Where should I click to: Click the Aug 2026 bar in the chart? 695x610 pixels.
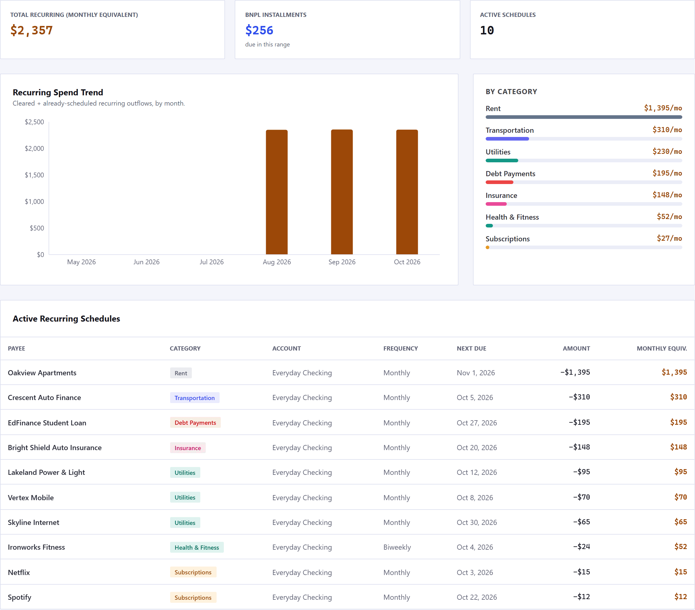277,192
